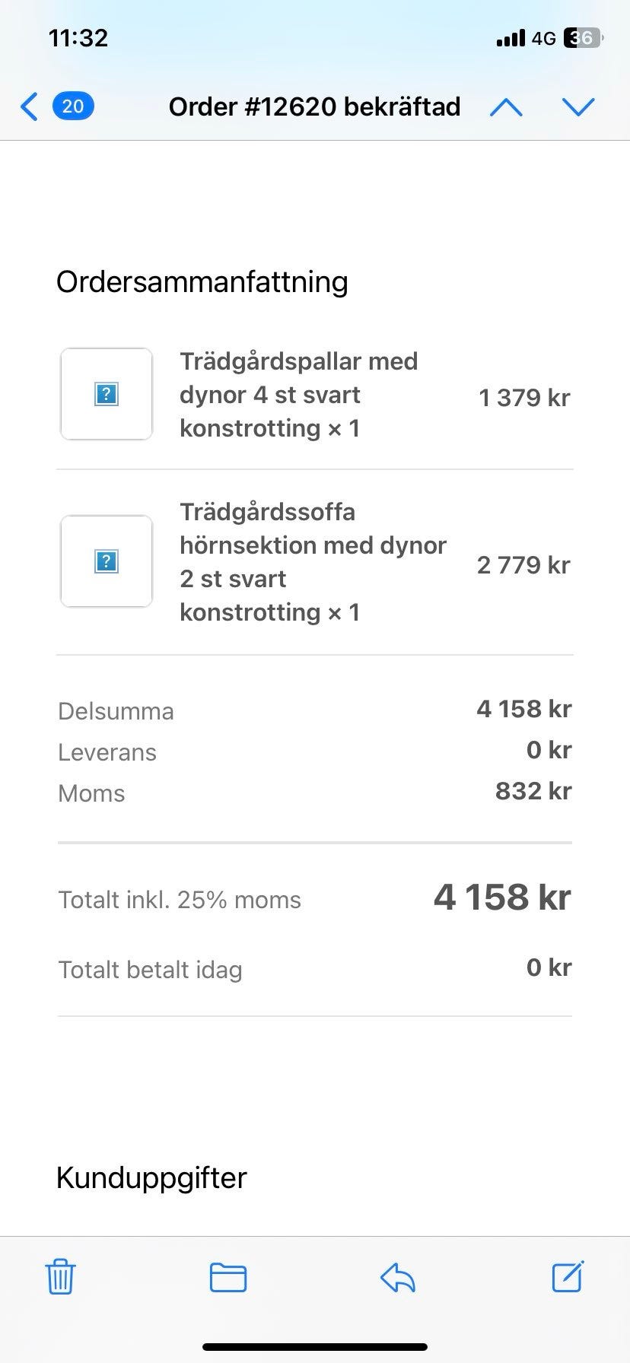Tap the 4 158 kr total amount
The width and height of the screenshot is (630, 1363).
(x=502, y=898)
